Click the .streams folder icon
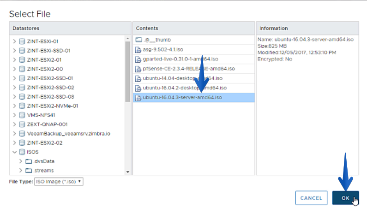This screenshot has height=213, width=367. 29,171
